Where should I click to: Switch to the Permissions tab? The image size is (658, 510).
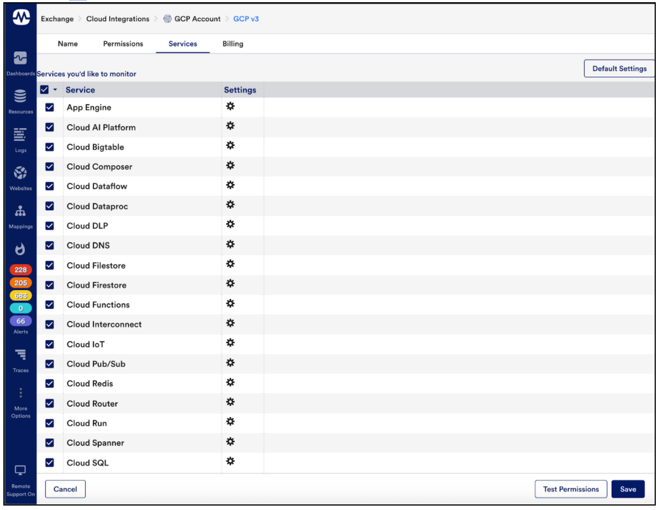122,43
